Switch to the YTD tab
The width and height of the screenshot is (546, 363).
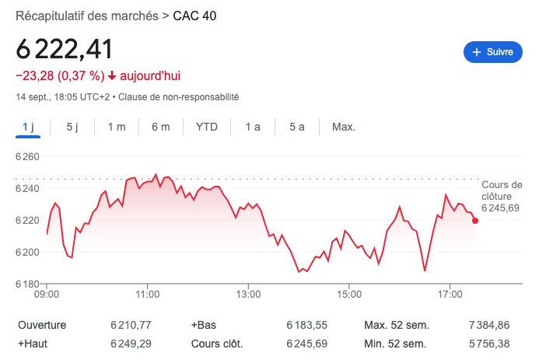tap(207, 127)
